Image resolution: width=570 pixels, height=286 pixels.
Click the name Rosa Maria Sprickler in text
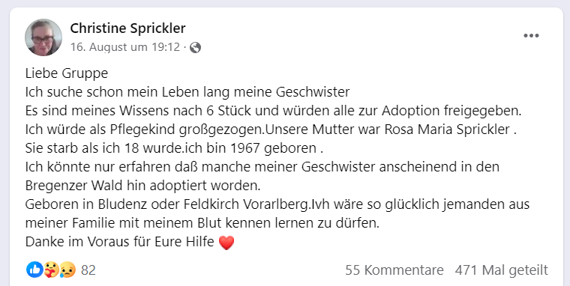(x=447, y=130)
